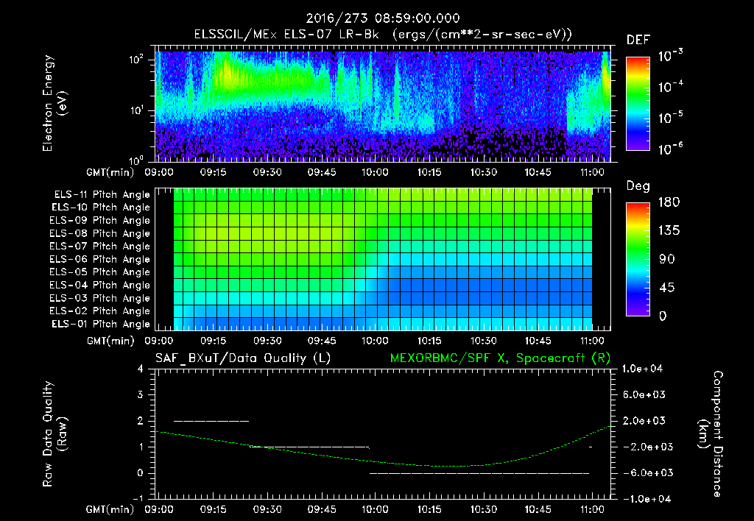Click the ELS-11 Pitch Angle row label
The height and width of the screenshot is (521, 754).
tap(102, 195)
